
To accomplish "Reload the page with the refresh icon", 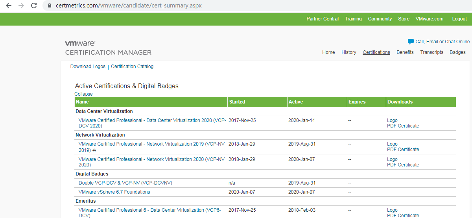I will [x=34, y=6].
